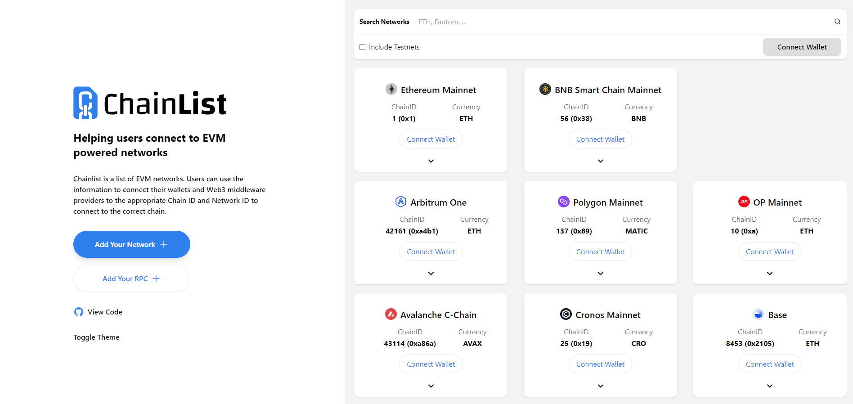Click the BNB currency value

tap(638, 119)
